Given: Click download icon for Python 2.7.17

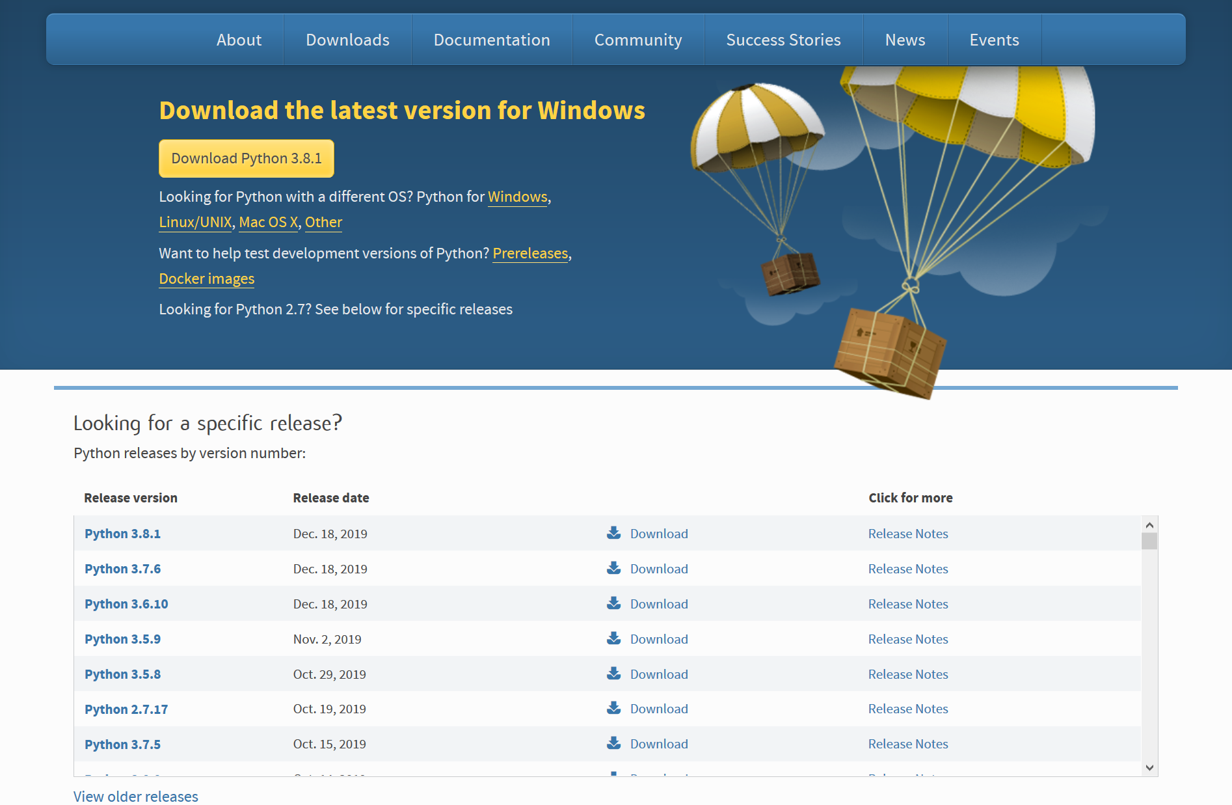Looking at the screenshot, I should 613,708.
